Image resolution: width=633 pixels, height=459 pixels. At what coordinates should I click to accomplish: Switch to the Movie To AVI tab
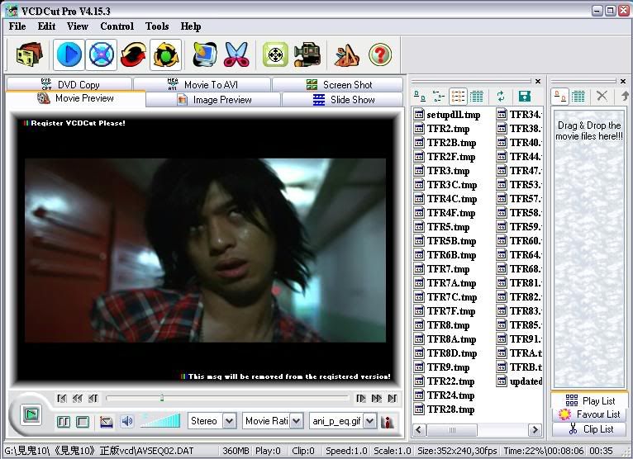pos(202,84)
